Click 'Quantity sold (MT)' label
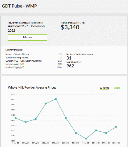128x147 pixels. pyautogui.click(x=74, y=62)
